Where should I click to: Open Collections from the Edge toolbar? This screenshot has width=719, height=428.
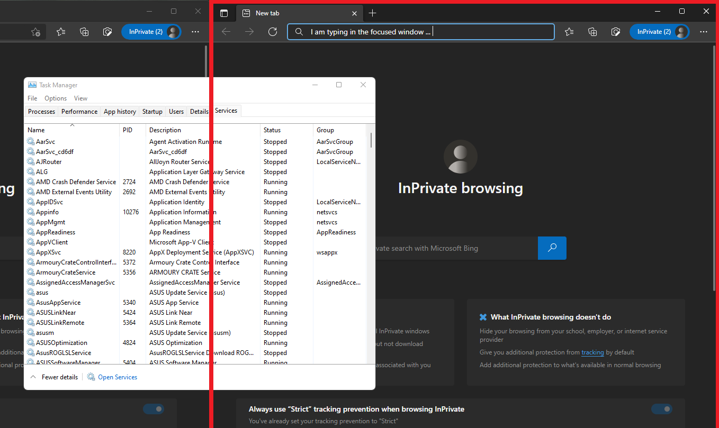(592, 31)
